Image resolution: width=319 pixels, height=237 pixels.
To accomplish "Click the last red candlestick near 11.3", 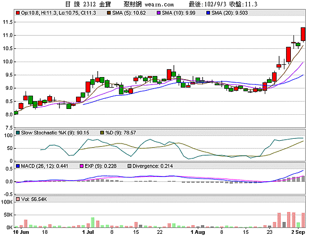I will tap(303, 34).
